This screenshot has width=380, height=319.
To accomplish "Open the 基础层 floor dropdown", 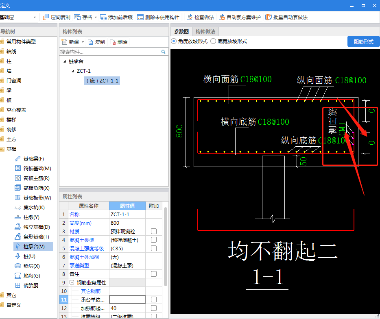I will pyautogui.click(x=35, y=17).
